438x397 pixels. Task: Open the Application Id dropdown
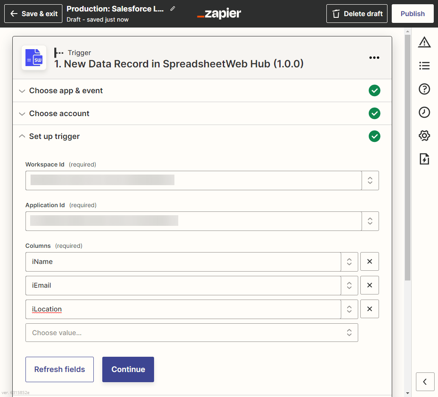[370, 221]
